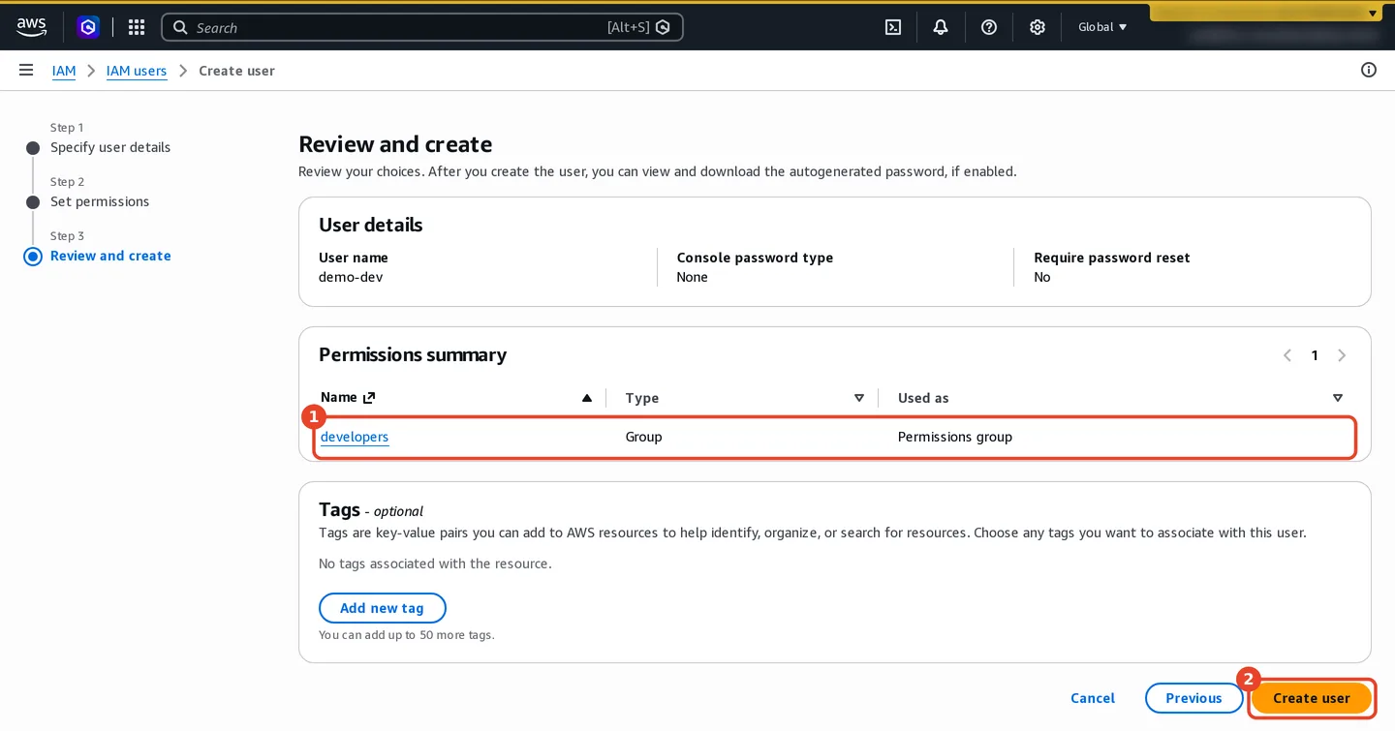The width and height of the screenshot is (1395, 731).
Task: Go to Step 2 Set permissions
Action: tap(100, 201)
